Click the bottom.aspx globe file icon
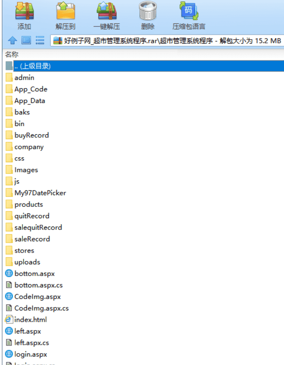Screen dimensions: 284x365 click(x=9, y=273)
